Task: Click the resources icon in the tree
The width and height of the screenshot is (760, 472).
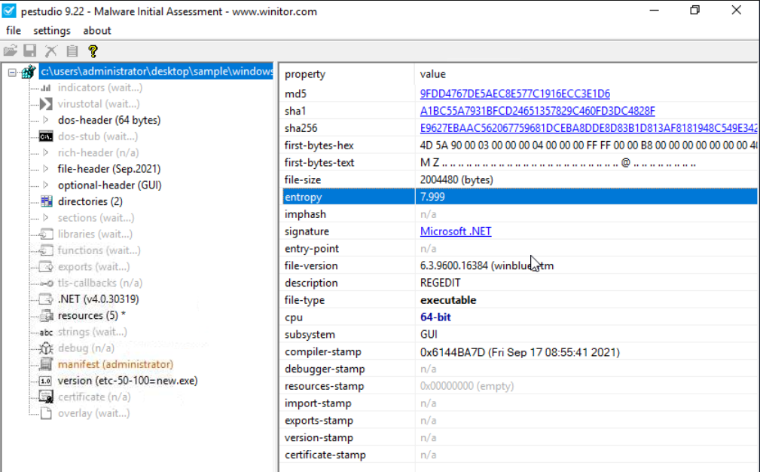Action: click(46, 315)
